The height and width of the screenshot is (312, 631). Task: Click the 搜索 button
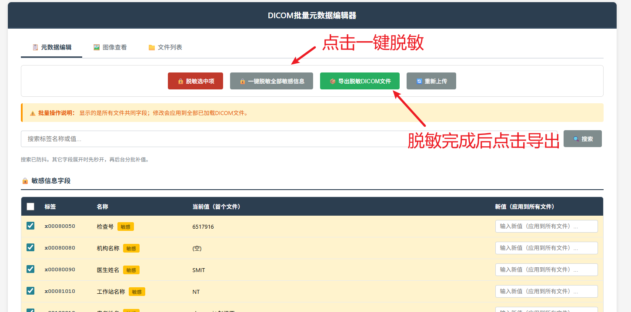point(583,139)
